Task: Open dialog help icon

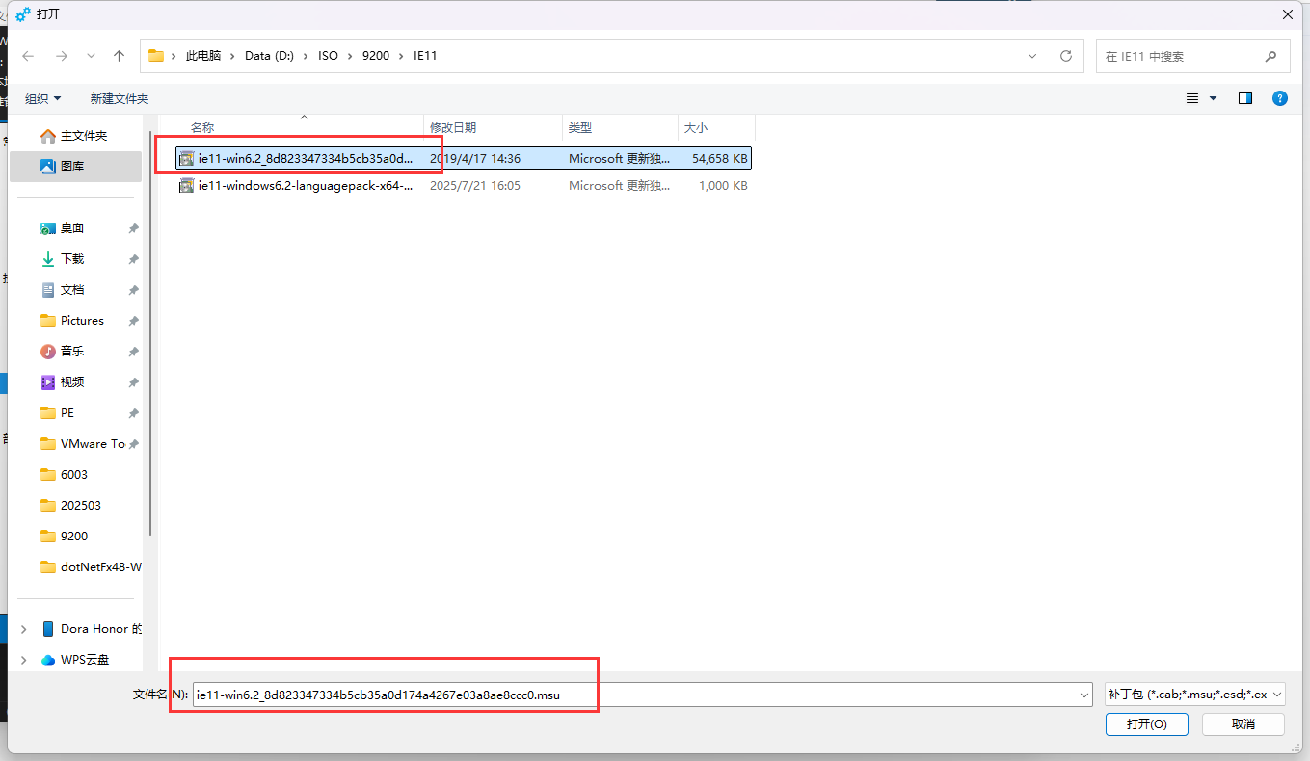Action: (1279, 98)
